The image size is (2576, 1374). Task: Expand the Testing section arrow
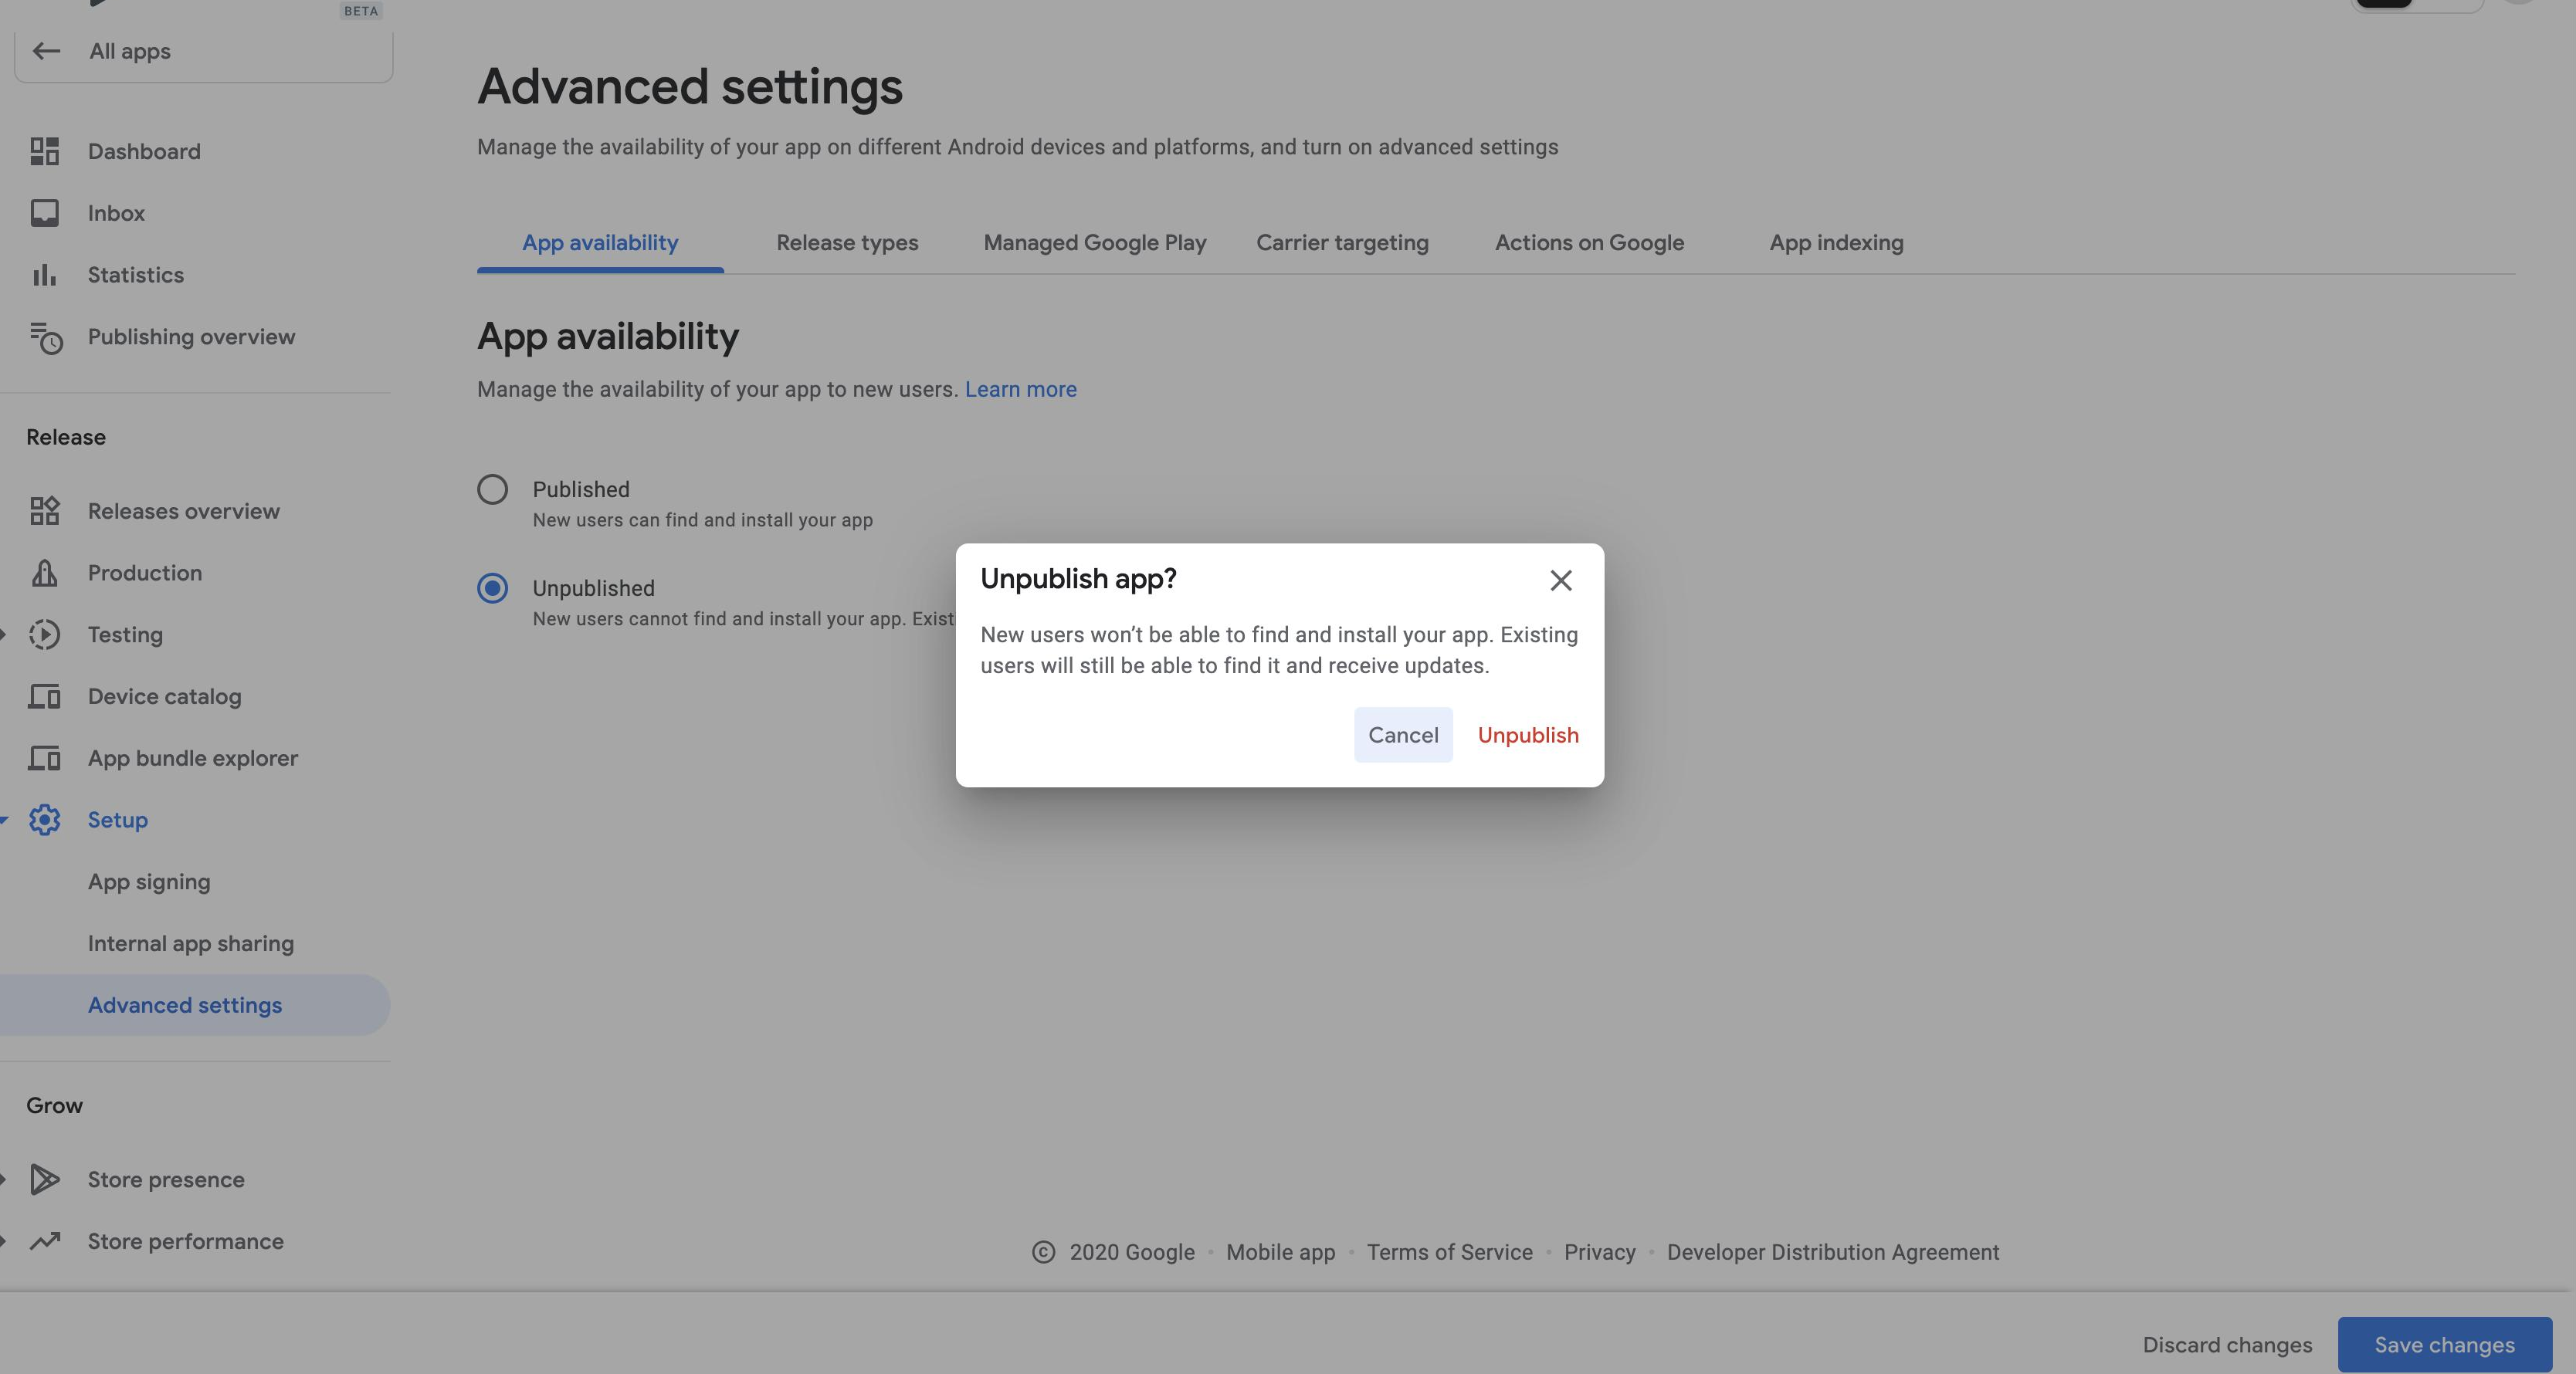click(4, 635)
